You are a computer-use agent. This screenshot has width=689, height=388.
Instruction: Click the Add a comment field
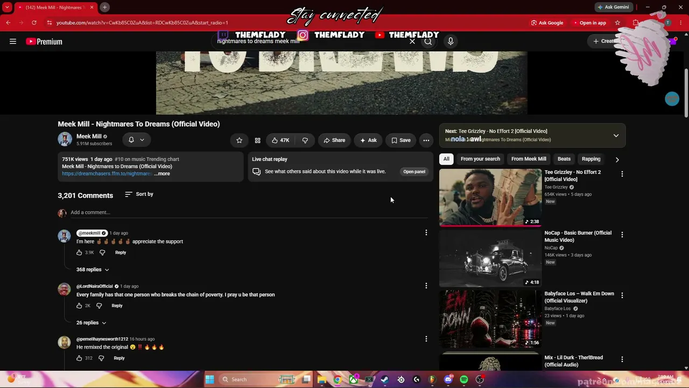coord(249,212)
